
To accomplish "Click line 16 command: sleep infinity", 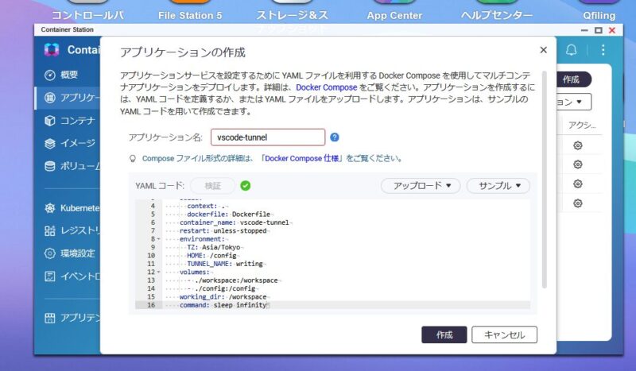I will coord(223,305).
